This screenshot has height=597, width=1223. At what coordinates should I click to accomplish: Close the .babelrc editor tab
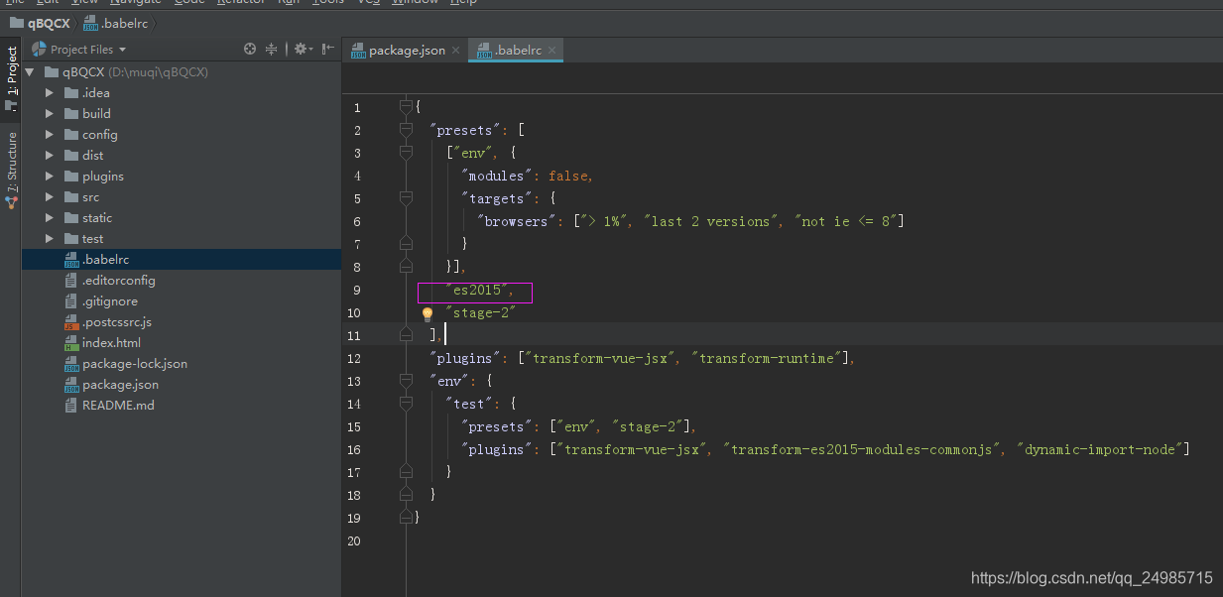[x=552, y=50]
